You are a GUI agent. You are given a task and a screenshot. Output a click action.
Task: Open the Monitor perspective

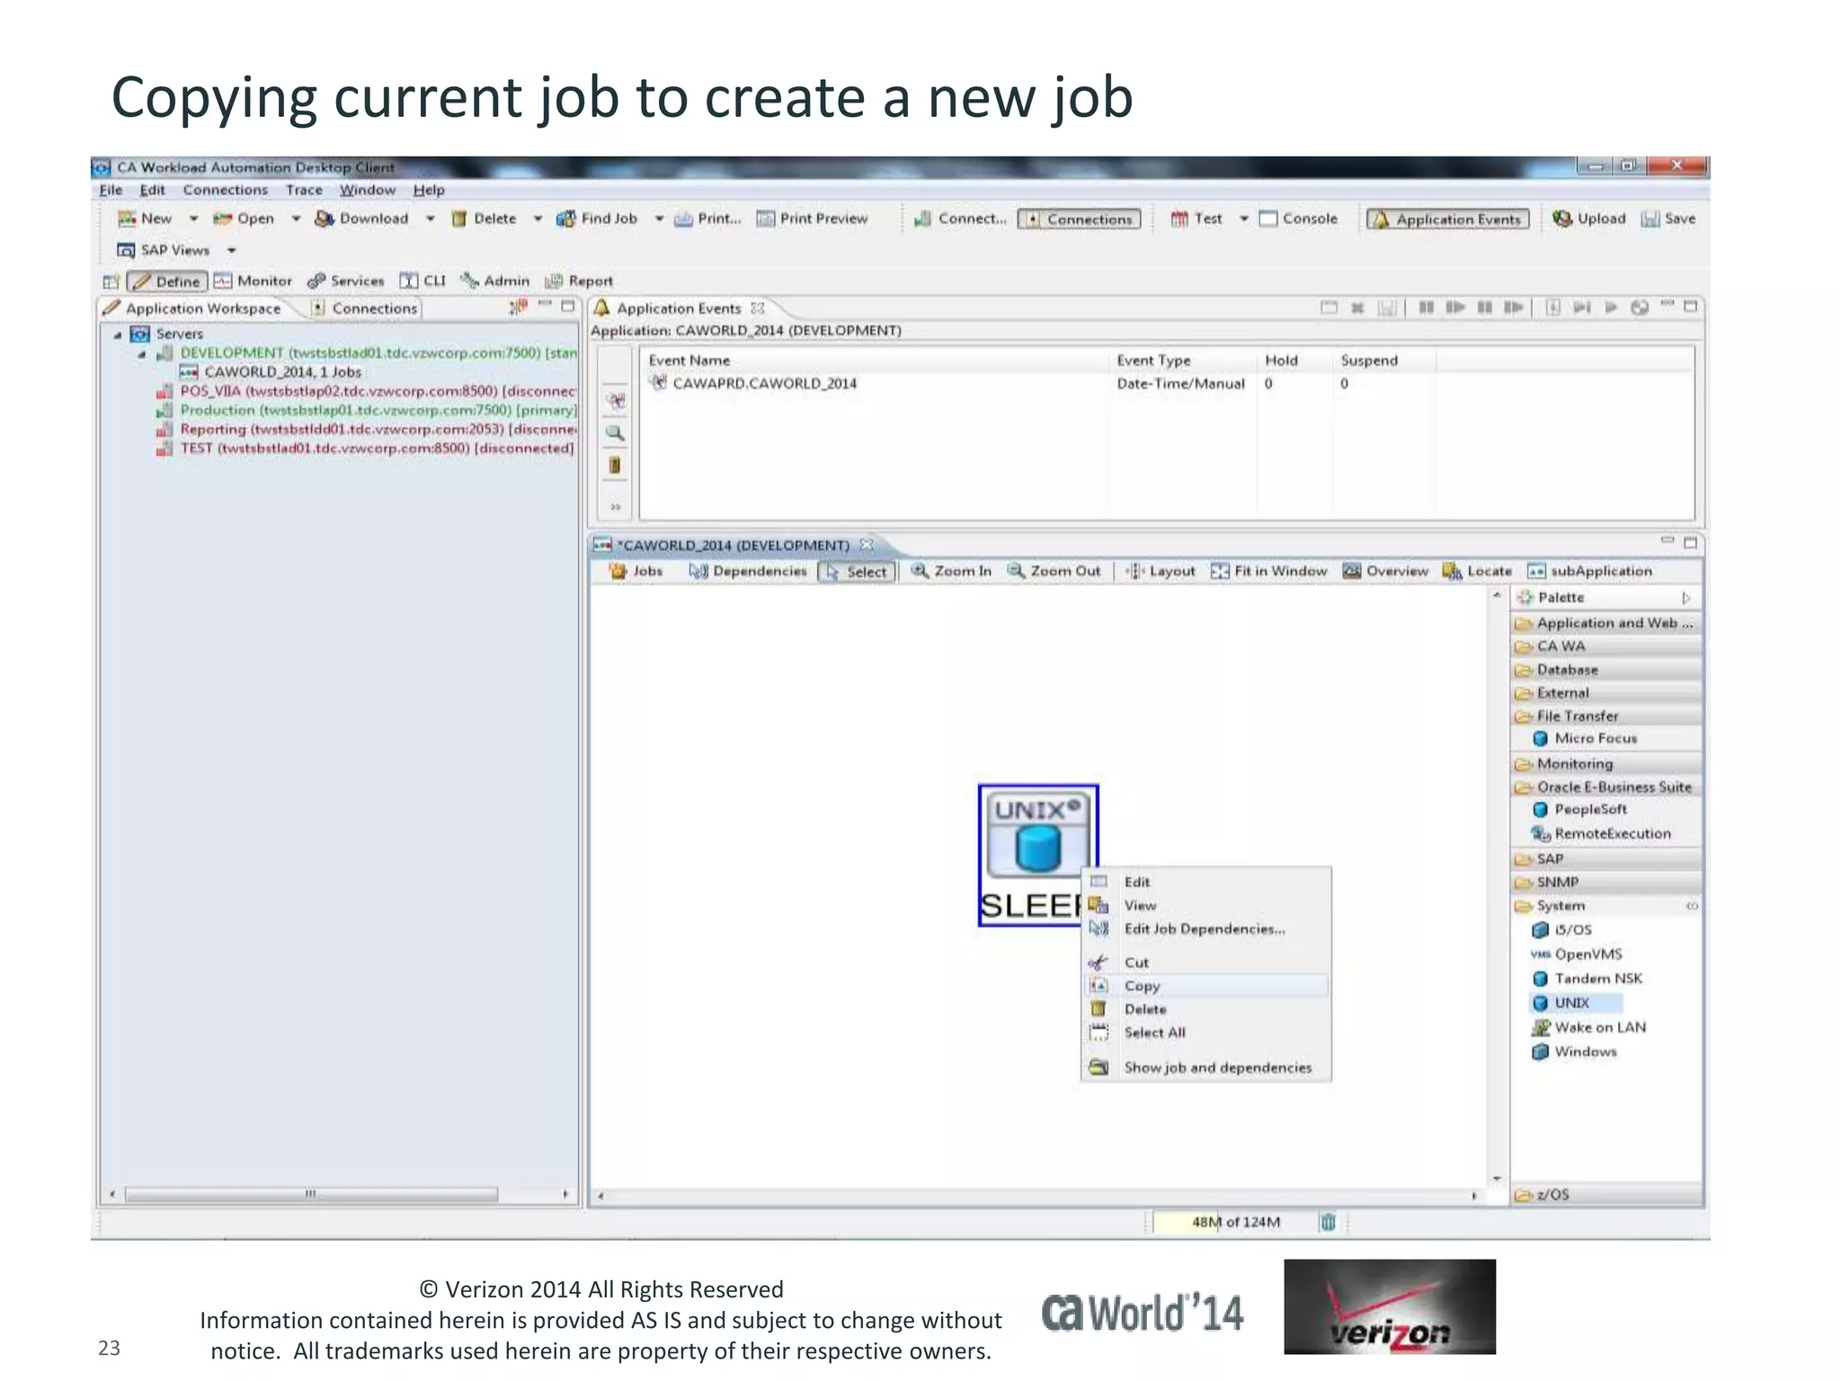[x=253, y=281]
